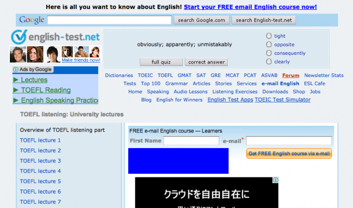
Task: Open the GMAT menu item
Action: 184,76
